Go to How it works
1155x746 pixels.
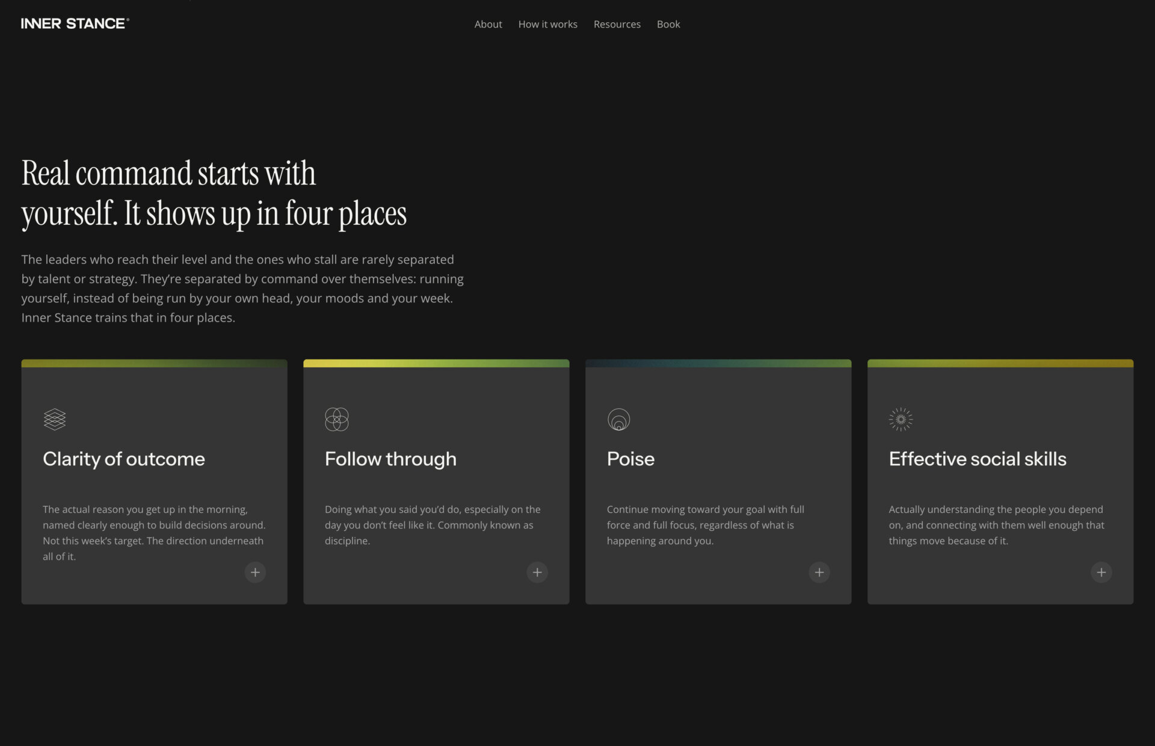pyautogui.click(x=547, y=24)
